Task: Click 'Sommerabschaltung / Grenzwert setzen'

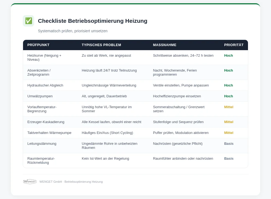Action: 179,109
